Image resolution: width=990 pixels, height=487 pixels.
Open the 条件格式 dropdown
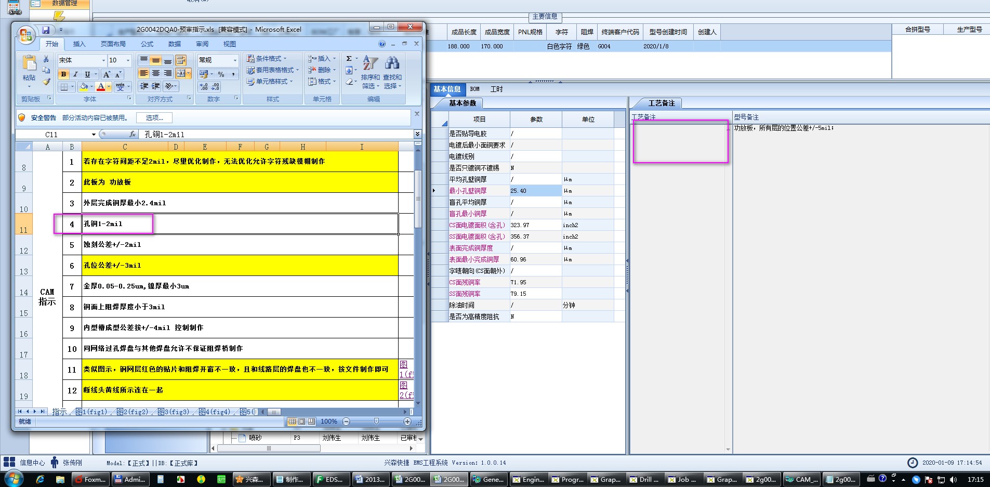tap(267, 59)
